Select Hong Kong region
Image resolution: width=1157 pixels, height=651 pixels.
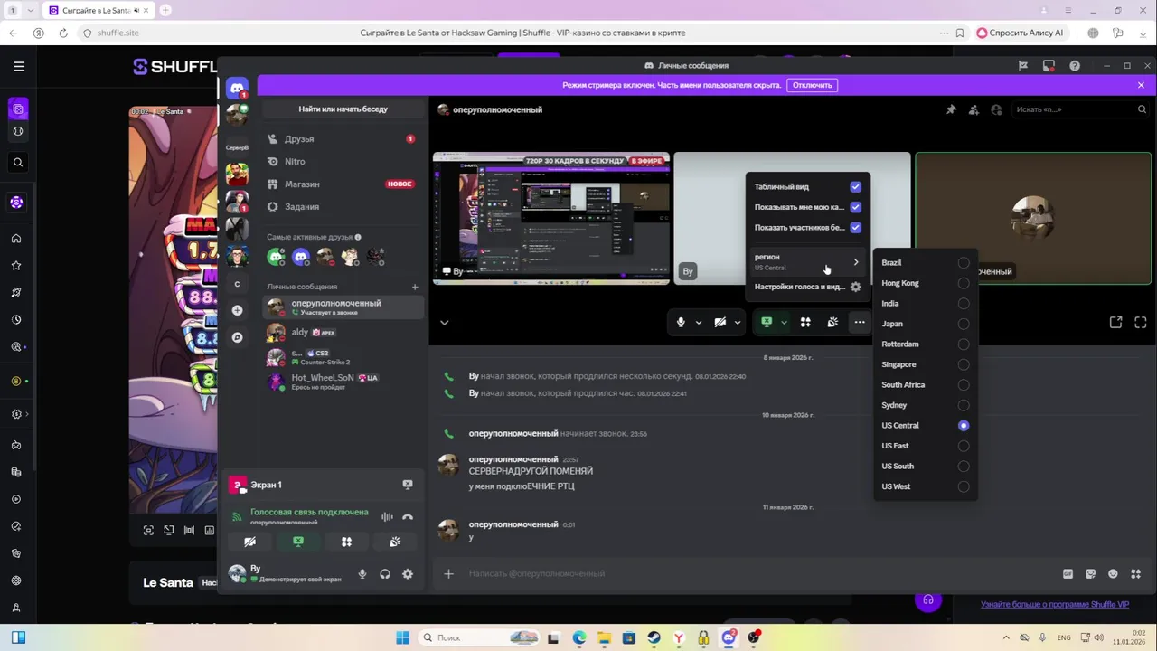pos(925,283)
